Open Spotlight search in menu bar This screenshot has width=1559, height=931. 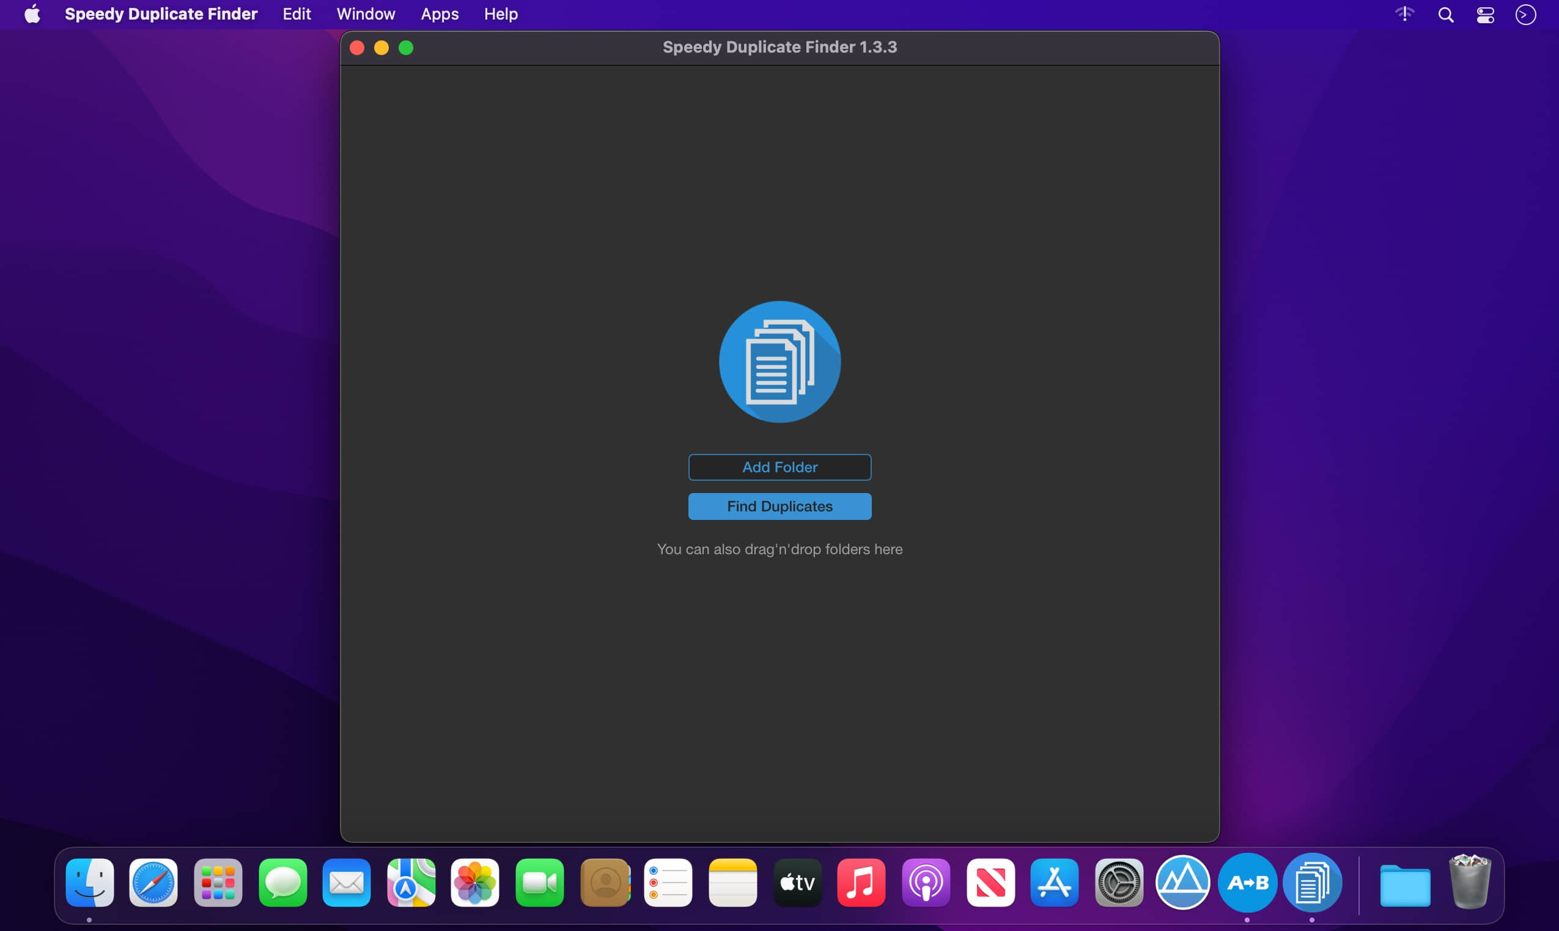coord(1445,15)
